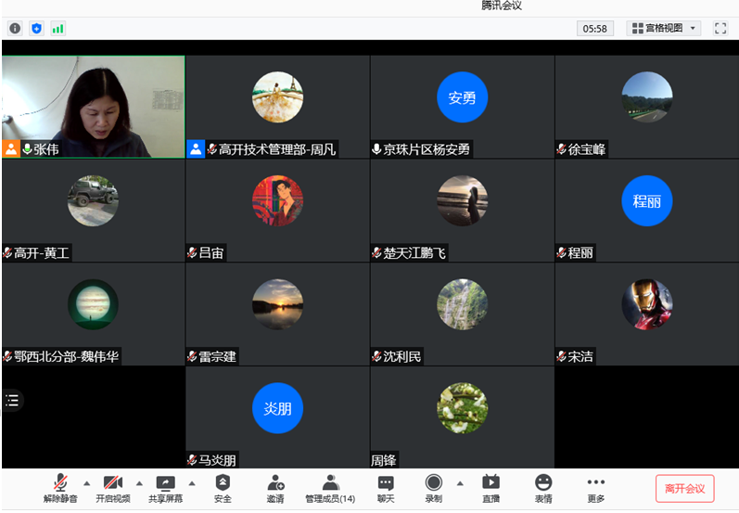Viewport: 739px width, 513px height.
Task: Check the green network signal icon
Action: tap(58, 28)
